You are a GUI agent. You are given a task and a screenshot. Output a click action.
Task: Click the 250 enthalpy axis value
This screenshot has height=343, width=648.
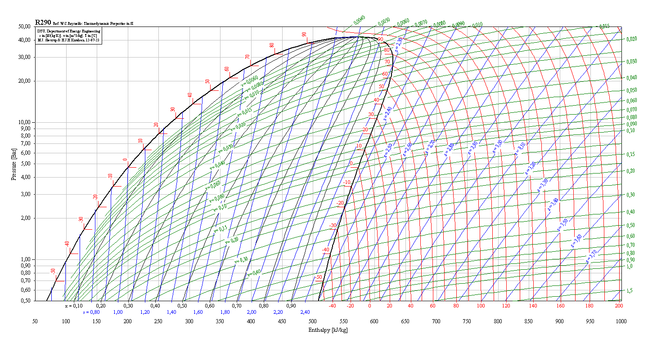[x=158, y=321]
